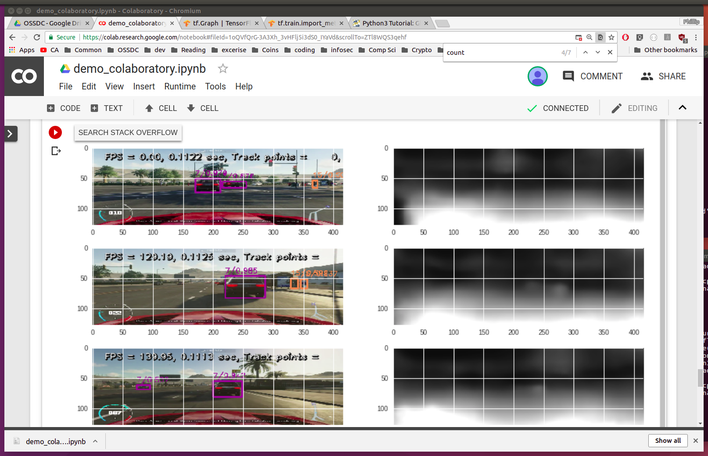Go to next match in the find bar
The image size is (708, 456).
click(598, 52)
